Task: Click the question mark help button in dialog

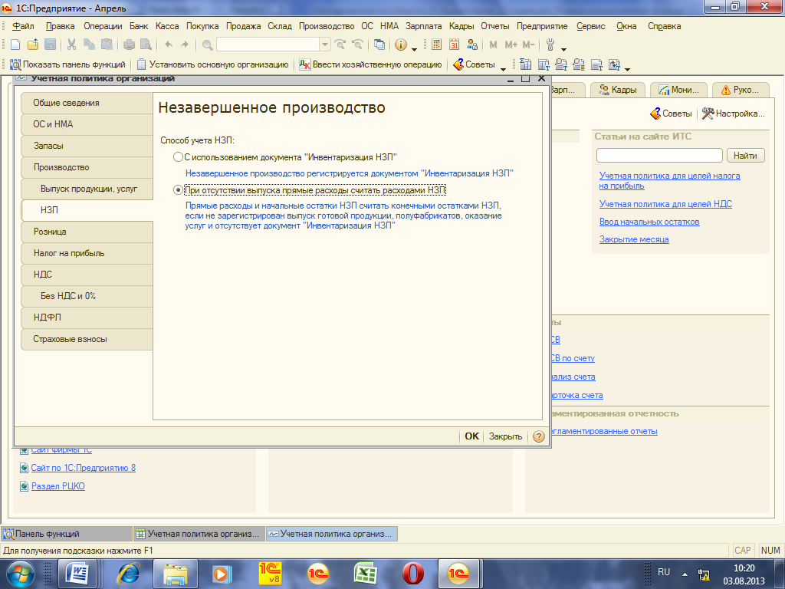Action: (539, 436)
